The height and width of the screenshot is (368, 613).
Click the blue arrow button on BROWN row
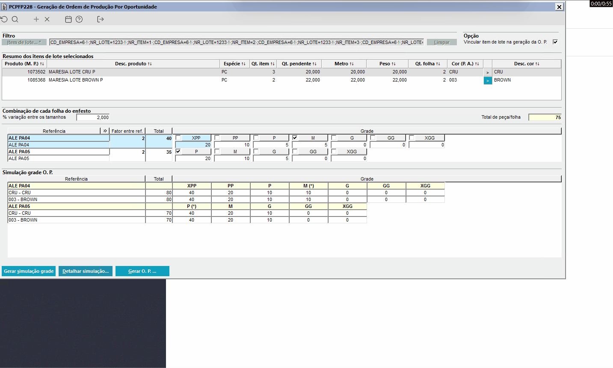(x=488, y=80)
